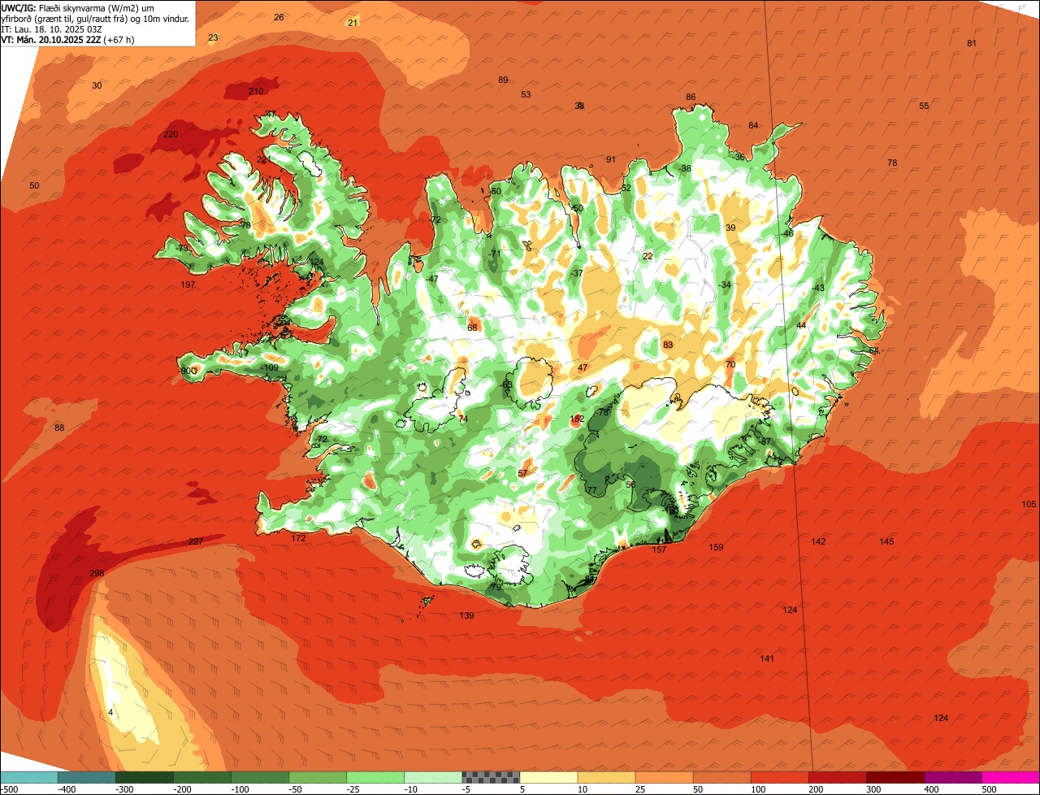Click the flux value 56 in the dark green area

pyautogui.click(x=630, y=484)
